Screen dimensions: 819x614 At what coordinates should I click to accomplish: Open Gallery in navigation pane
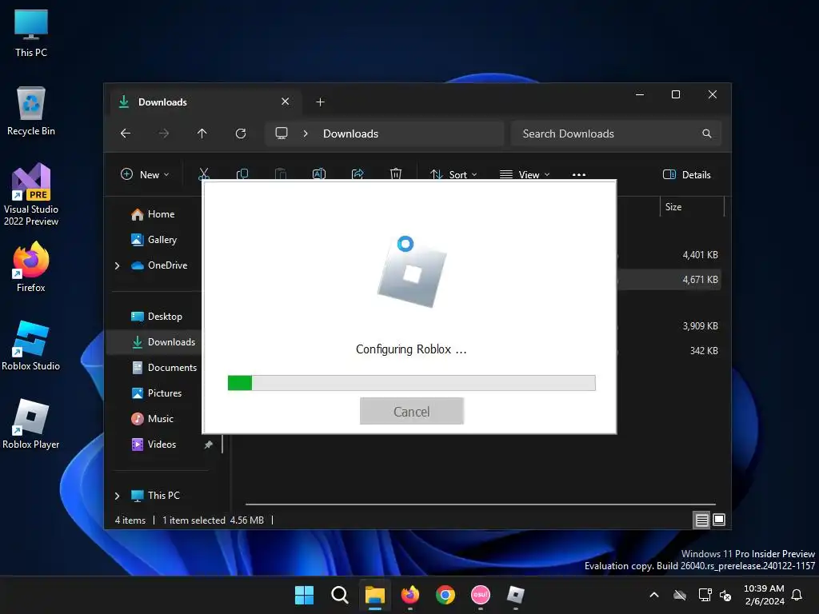coord(154,240)
